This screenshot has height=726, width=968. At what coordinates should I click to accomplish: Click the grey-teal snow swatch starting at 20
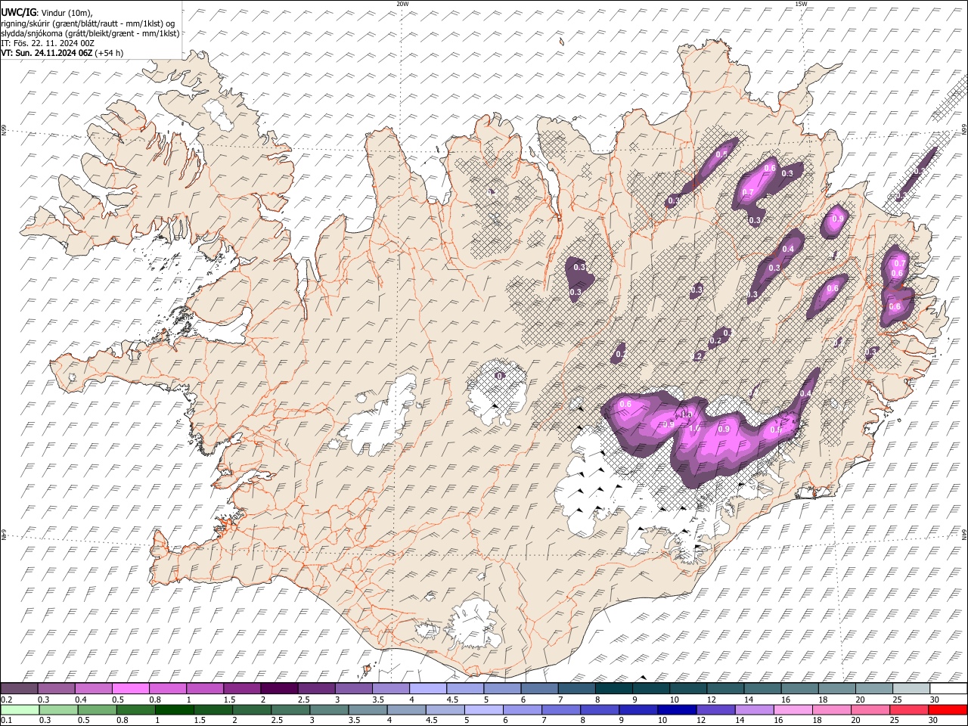tap(873, 688)
